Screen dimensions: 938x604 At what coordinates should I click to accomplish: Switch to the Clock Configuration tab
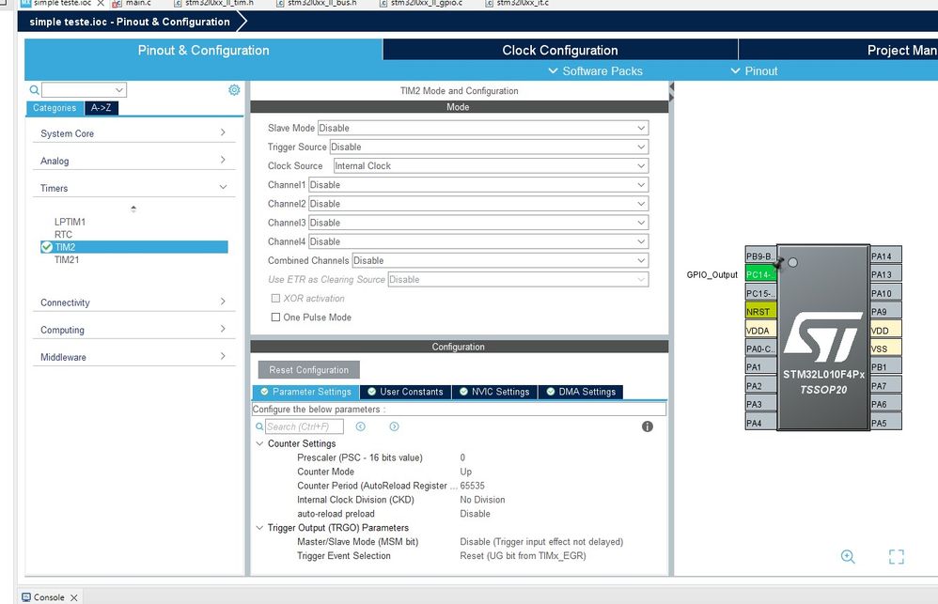[x=560, y=50]
